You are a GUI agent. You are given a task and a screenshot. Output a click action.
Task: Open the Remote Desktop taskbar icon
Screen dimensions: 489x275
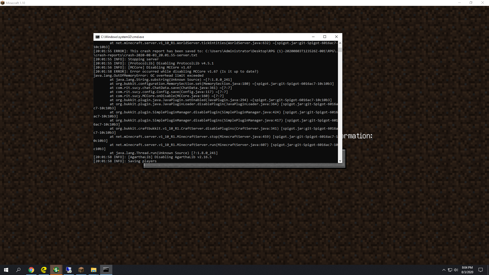(x=69, y=270)
